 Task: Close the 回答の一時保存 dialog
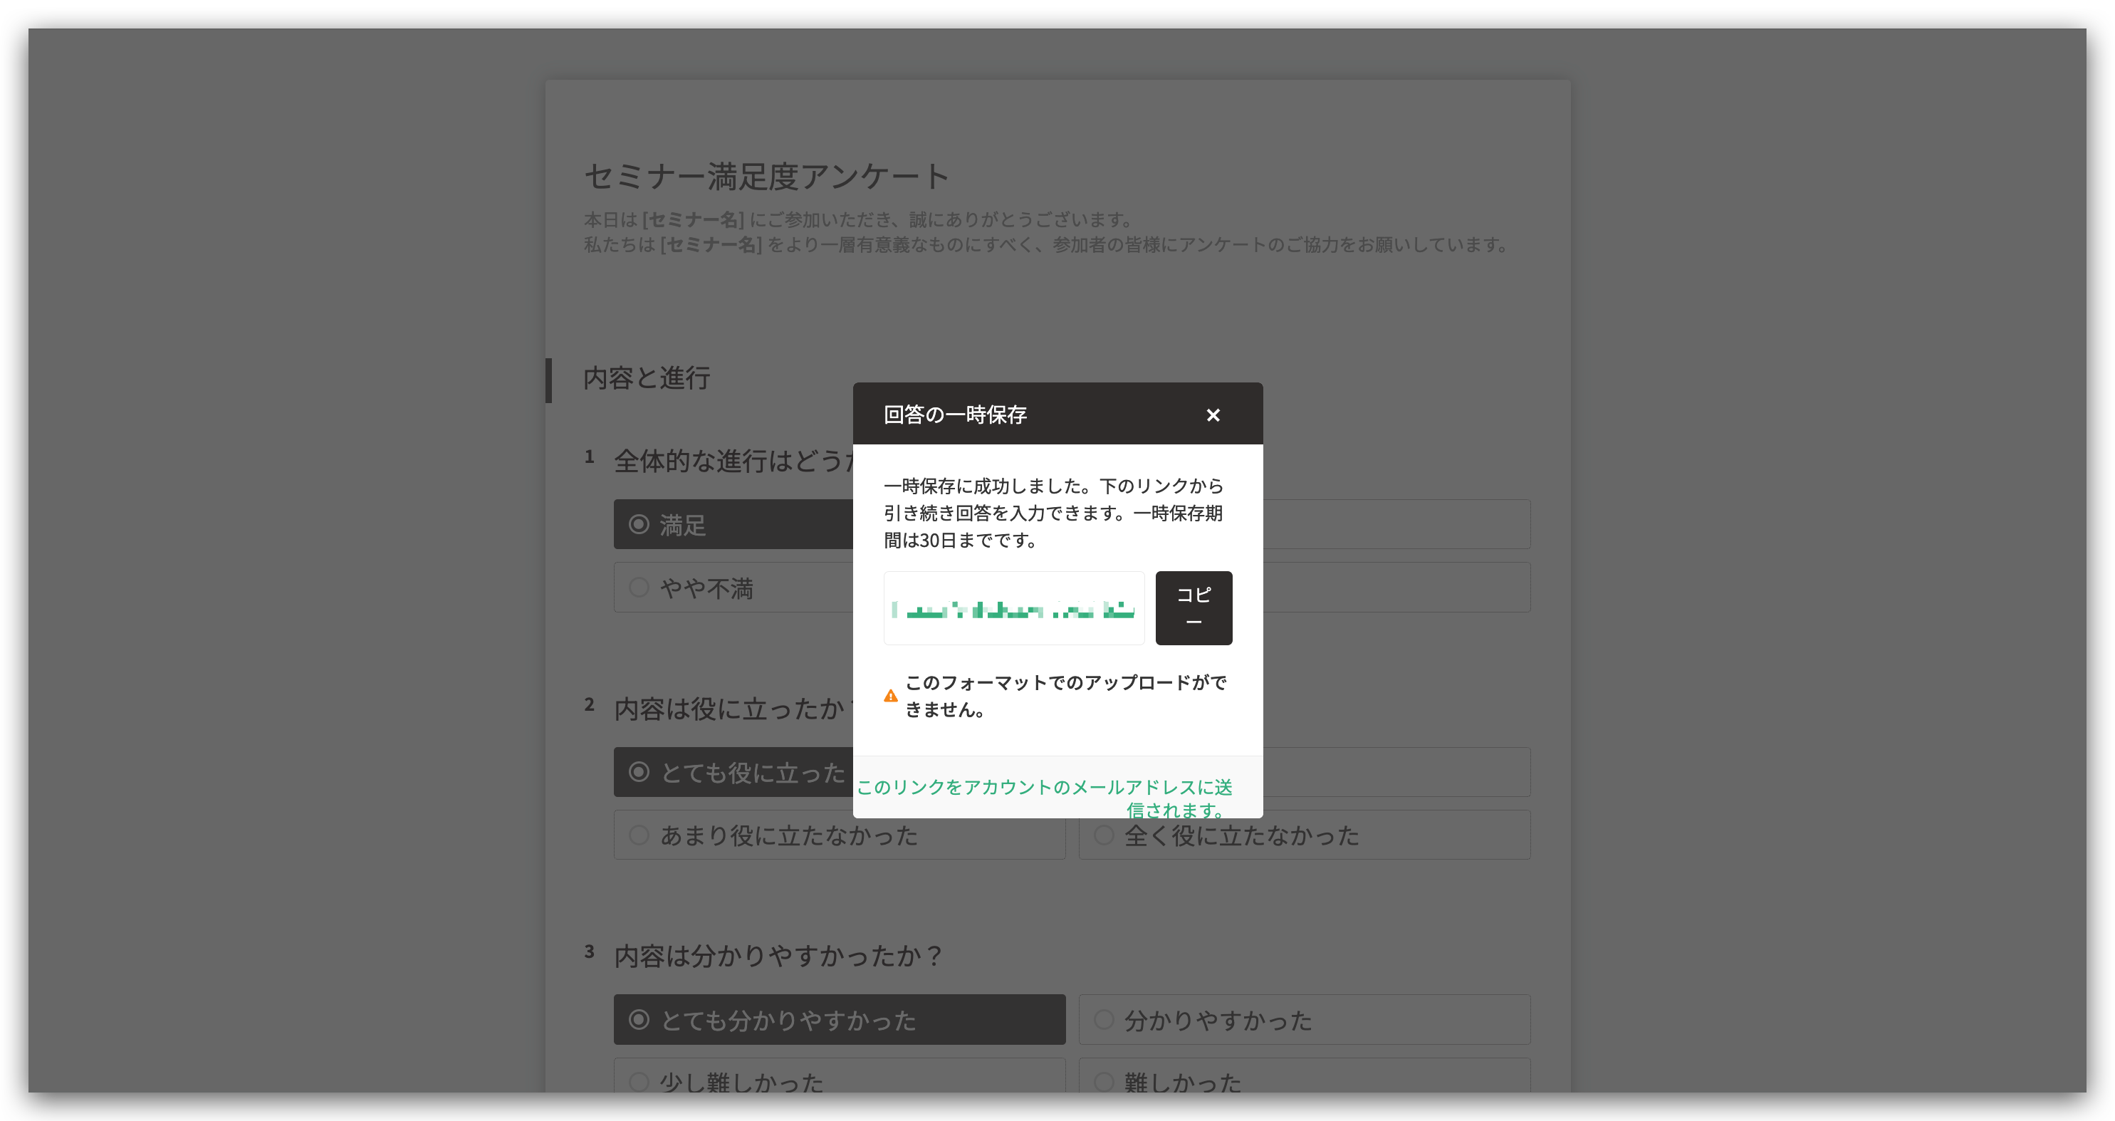click(1213, 414)
